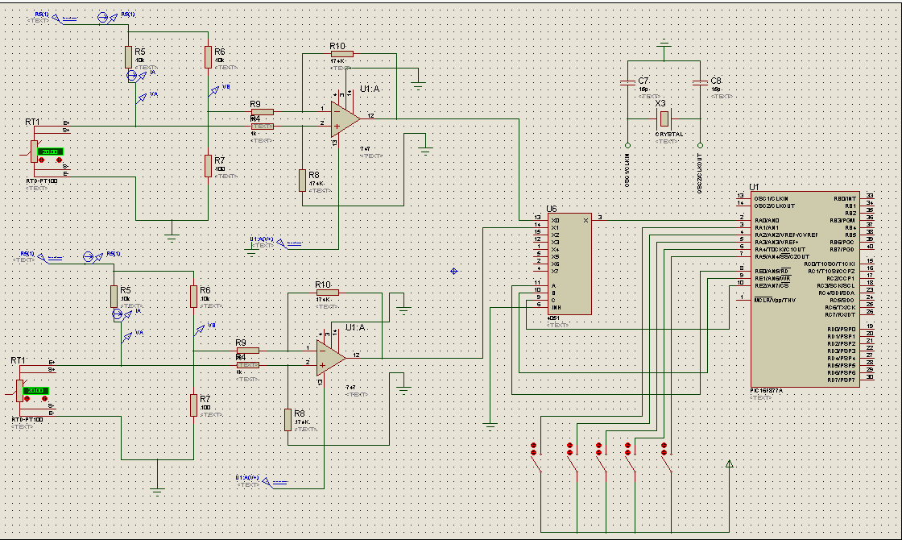Image resolution: width=902 pixels, height=540 pixels.
Task: Select the PIC16F877A microcontroller U1 body
Action: tap(805, 289)
